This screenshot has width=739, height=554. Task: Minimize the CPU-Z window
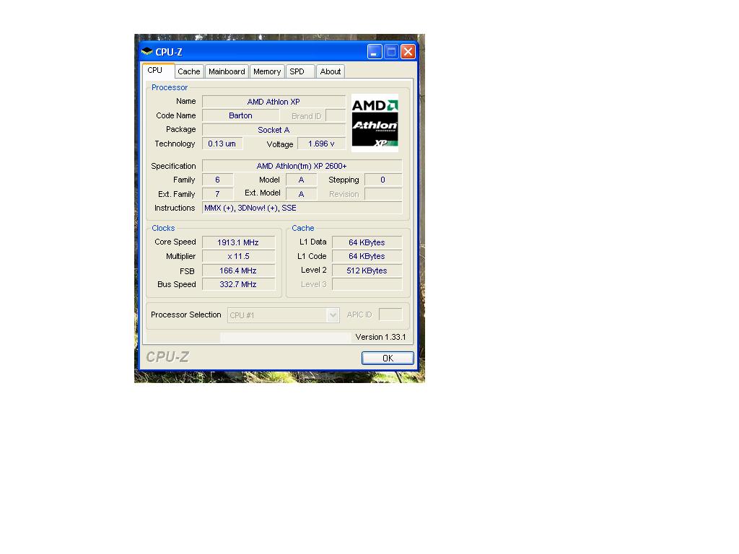tap(375, 51)
